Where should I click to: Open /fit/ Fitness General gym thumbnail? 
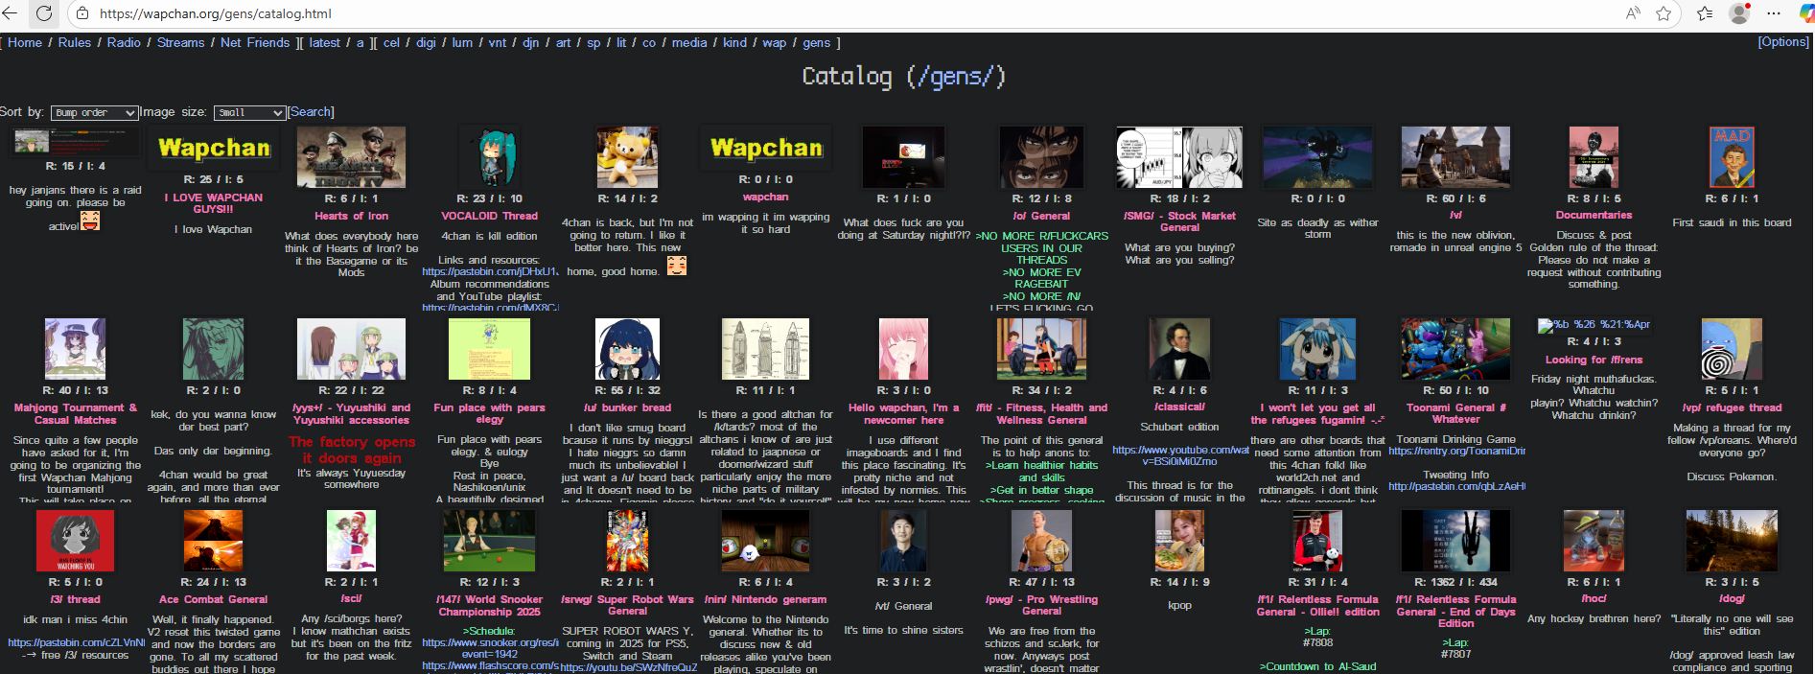(x=1041, y=350)
